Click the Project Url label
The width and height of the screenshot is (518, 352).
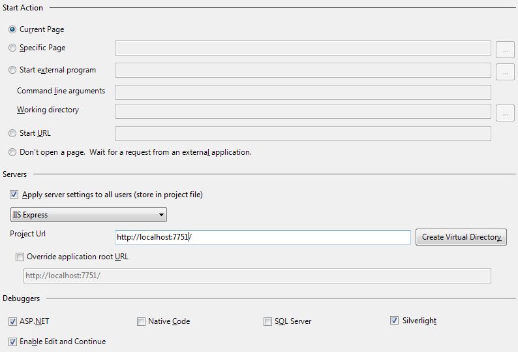point(28,234)
